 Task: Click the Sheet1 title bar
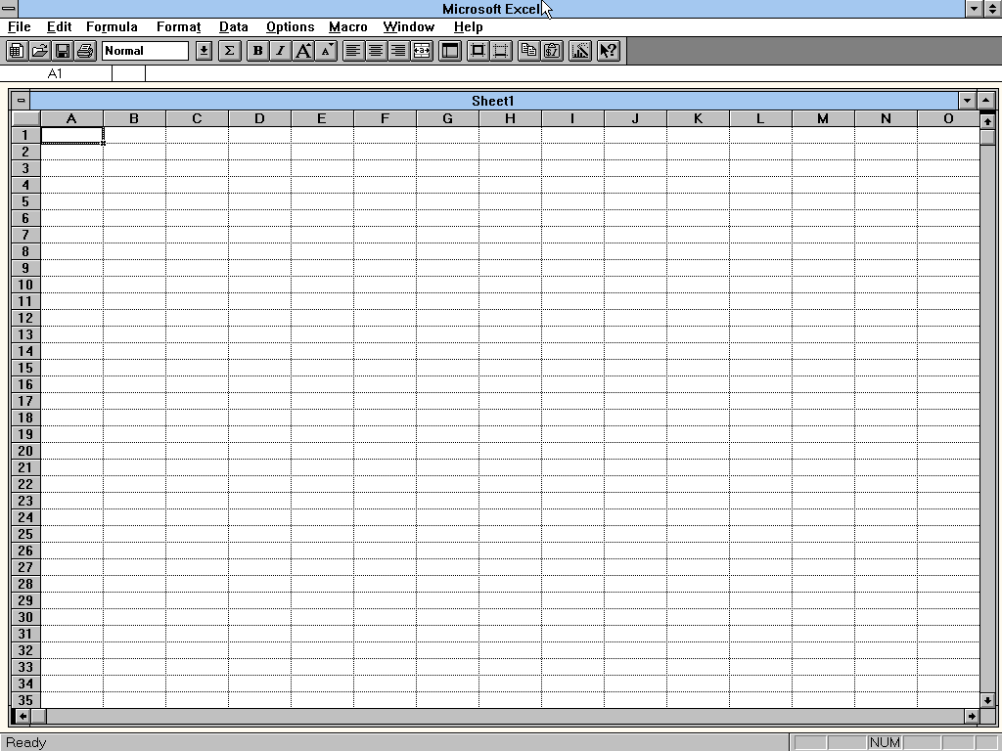click(x=493, y=101)
